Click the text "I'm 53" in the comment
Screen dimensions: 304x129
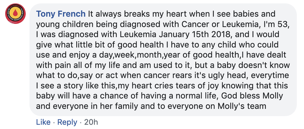coord(277,24)
